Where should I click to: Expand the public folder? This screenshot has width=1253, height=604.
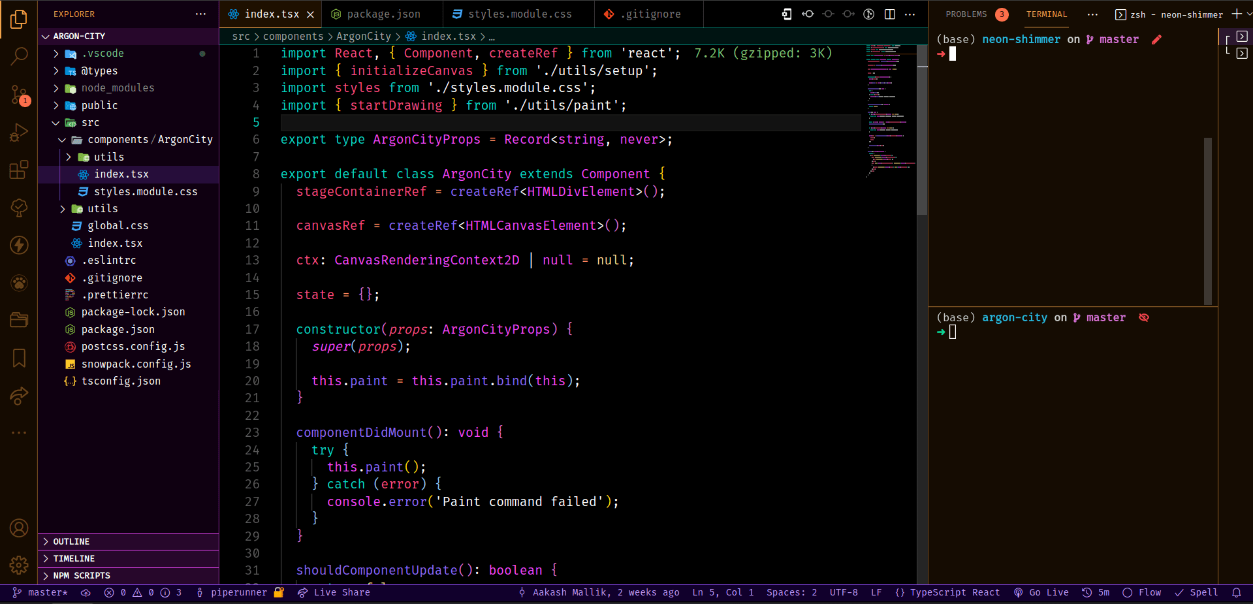[128, 105]
